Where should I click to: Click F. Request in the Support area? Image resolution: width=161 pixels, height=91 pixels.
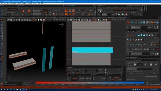151,84
